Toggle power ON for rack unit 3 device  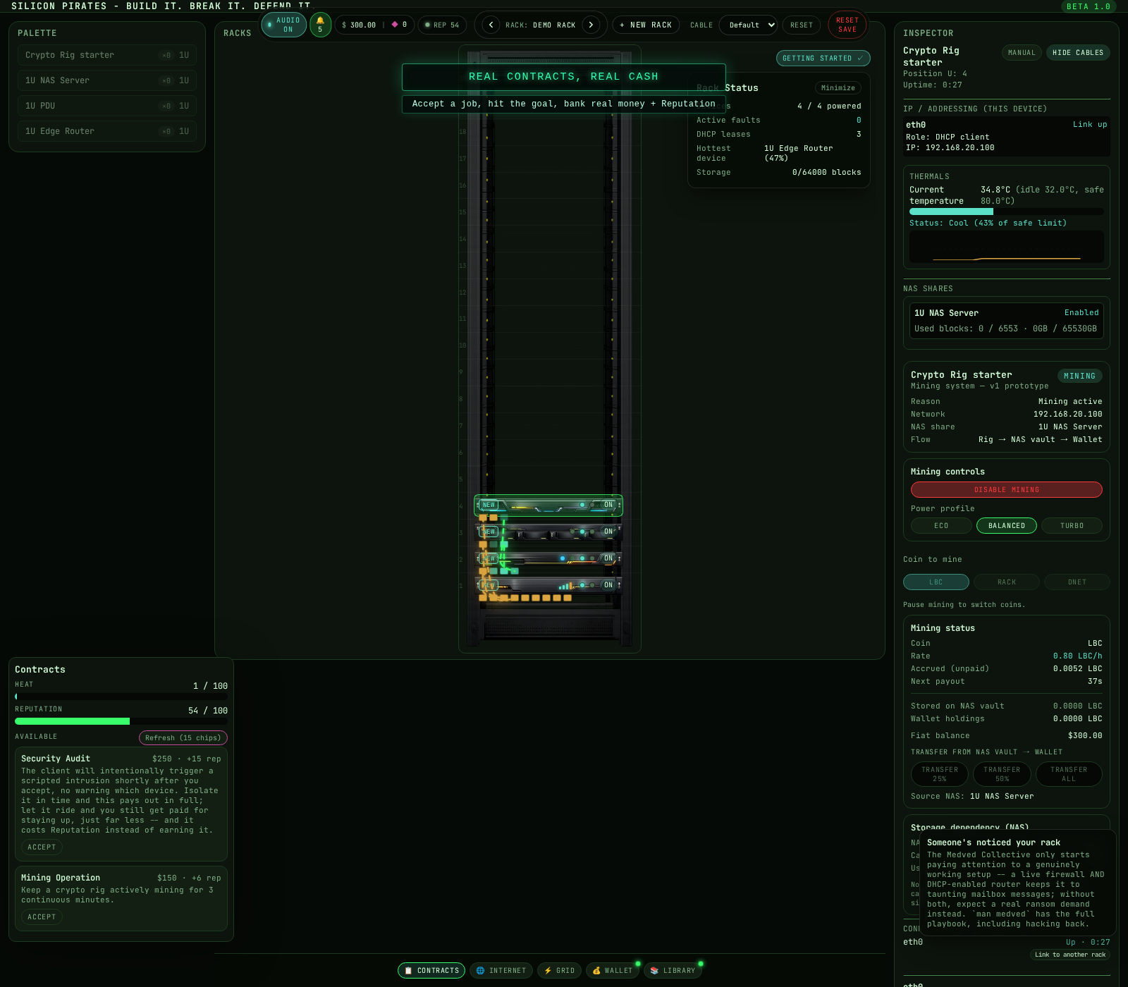(x=608, y=532)
